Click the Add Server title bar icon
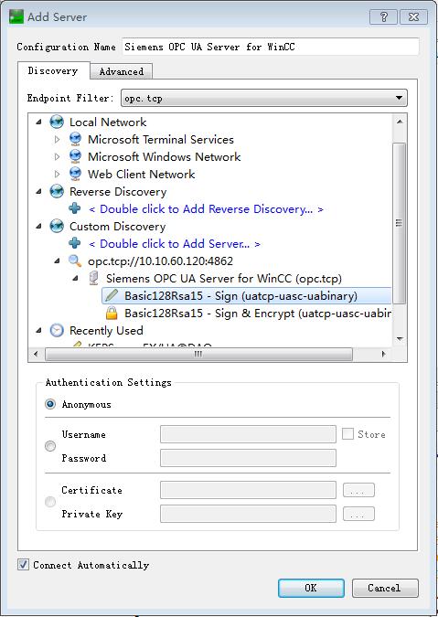438x617 pixels. tap(16, 17)
